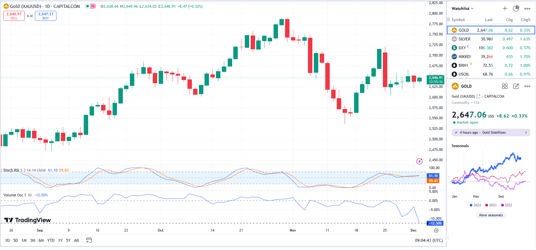536x250 pixels.
Task: Click the BUY 2,647.27 button
Action: tap(46, 16)
